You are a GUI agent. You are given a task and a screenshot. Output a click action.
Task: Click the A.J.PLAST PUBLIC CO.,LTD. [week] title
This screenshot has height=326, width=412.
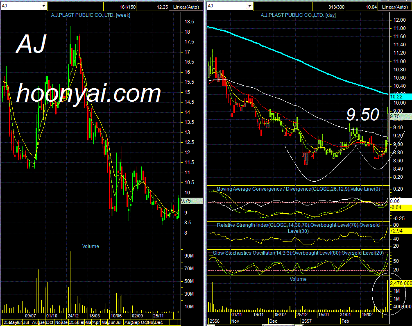[x=91, y=15]
